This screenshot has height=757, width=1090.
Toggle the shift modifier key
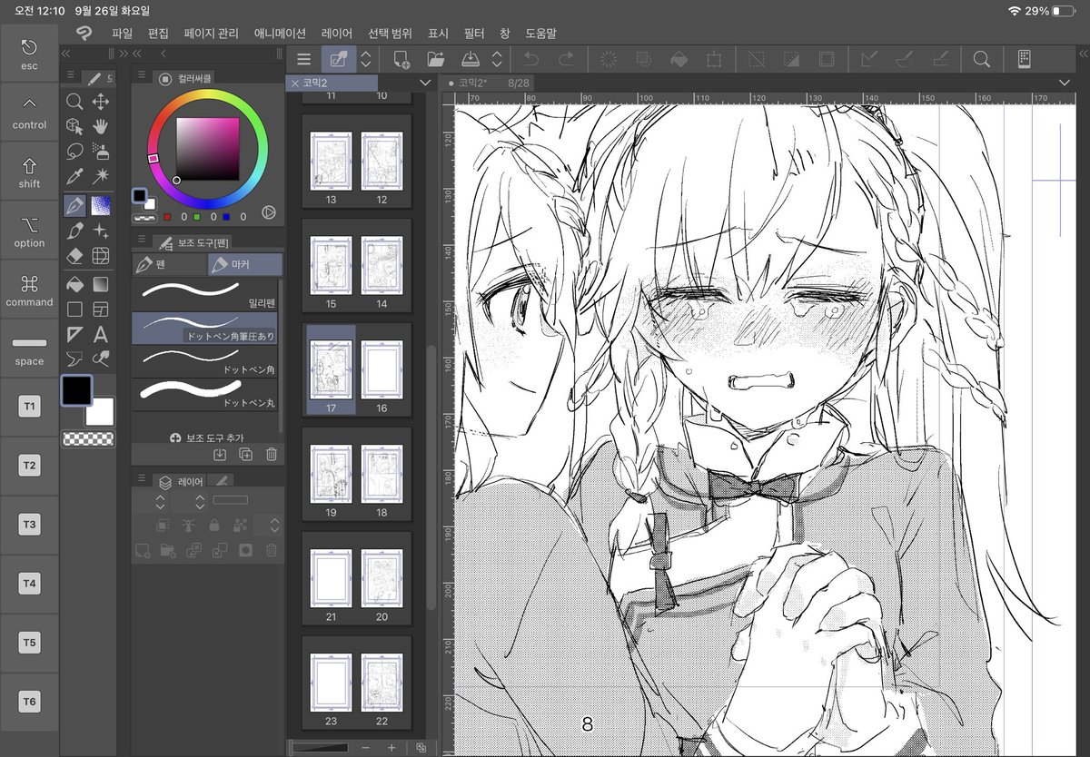[29, 172]
